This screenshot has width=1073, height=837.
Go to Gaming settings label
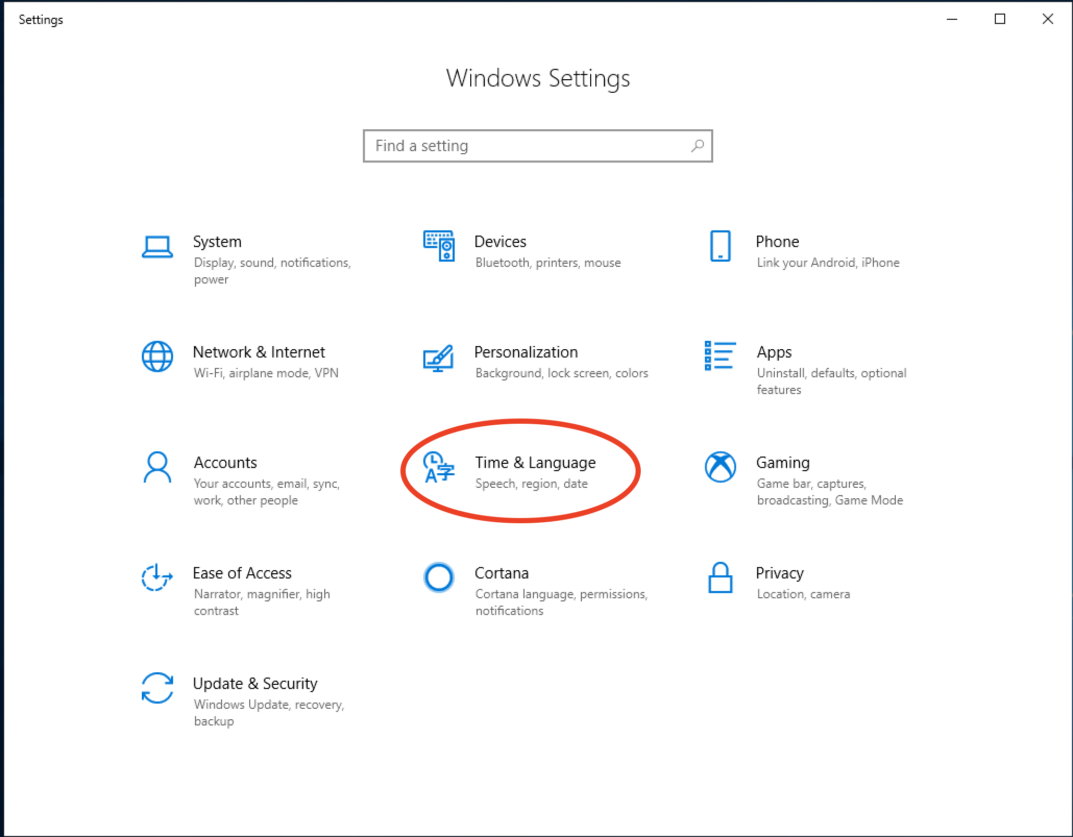tap(783, 463)
